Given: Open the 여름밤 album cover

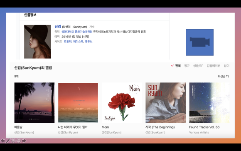Looking at the screenshot, I should (34, 102).
